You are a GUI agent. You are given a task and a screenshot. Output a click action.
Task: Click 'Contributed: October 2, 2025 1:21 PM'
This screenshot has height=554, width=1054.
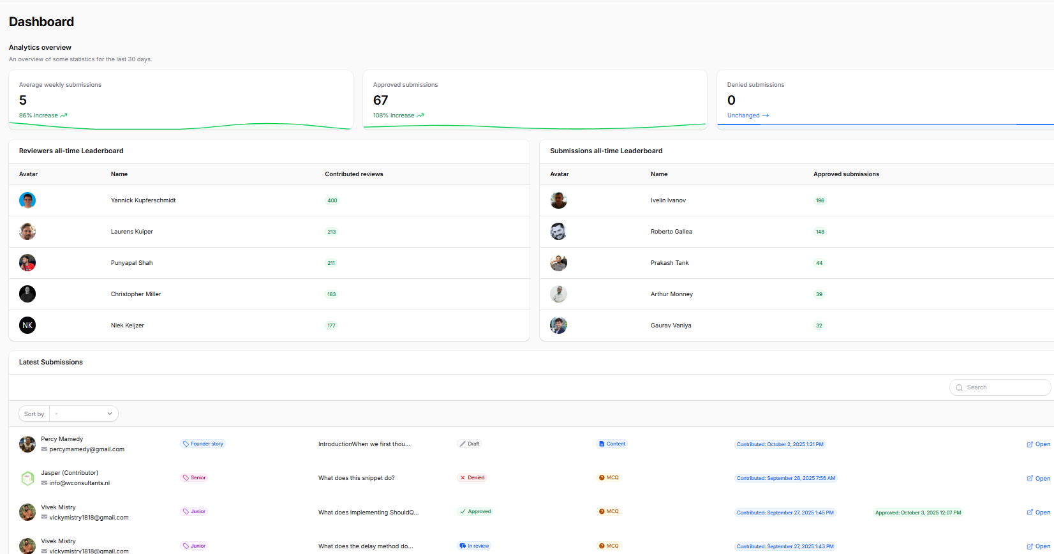(780, 444)
